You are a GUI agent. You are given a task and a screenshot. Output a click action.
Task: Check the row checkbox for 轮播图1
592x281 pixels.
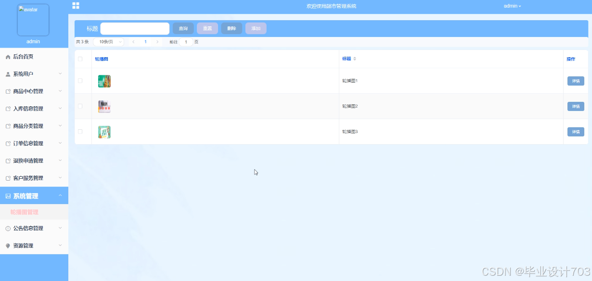[80, 81]
